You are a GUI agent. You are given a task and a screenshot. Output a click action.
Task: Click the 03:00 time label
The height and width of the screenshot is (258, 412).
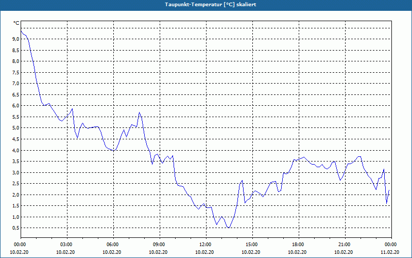click(67, 245)
